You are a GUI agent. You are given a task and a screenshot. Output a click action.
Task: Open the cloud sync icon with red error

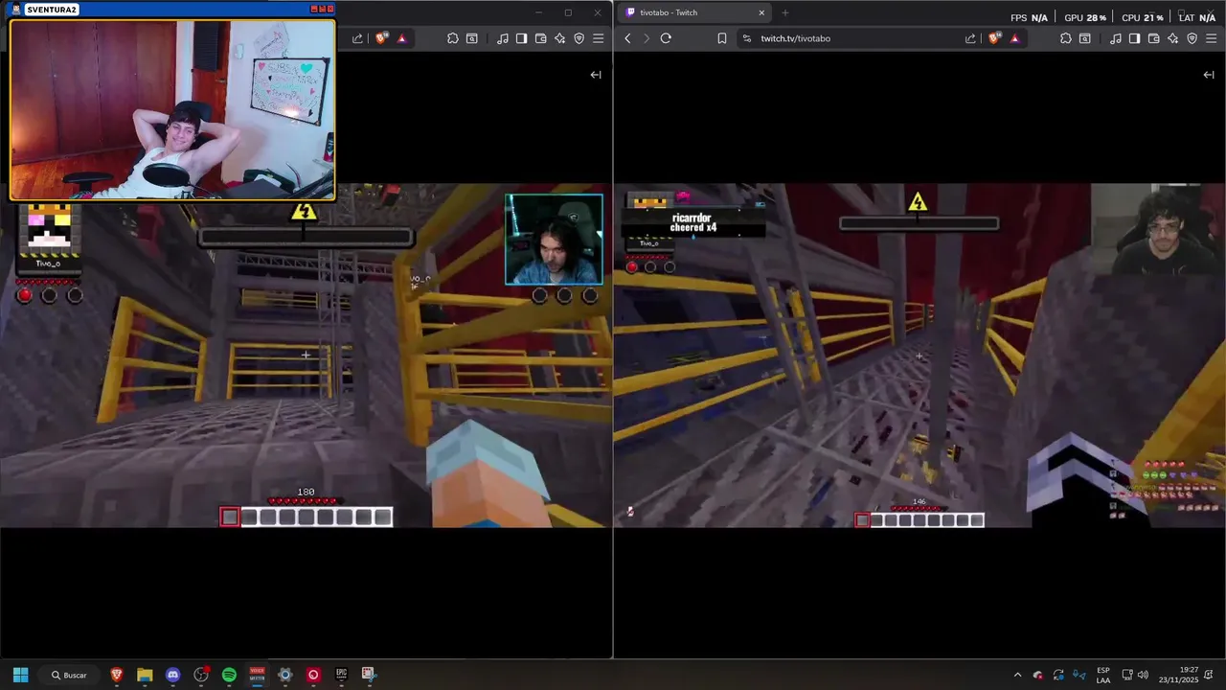[x=1038, y=675]
